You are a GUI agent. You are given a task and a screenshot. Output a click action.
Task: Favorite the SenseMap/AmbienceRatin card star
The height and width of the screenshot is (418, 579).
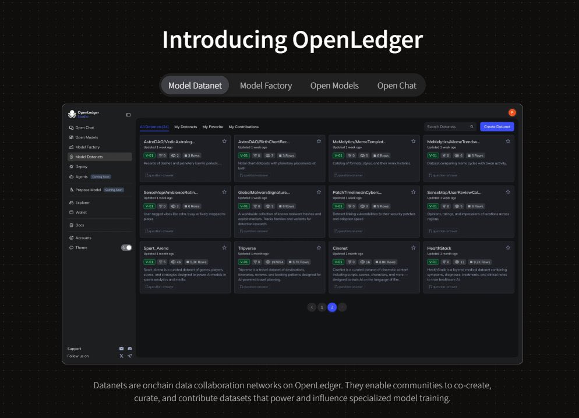click(x=224, y=192)
